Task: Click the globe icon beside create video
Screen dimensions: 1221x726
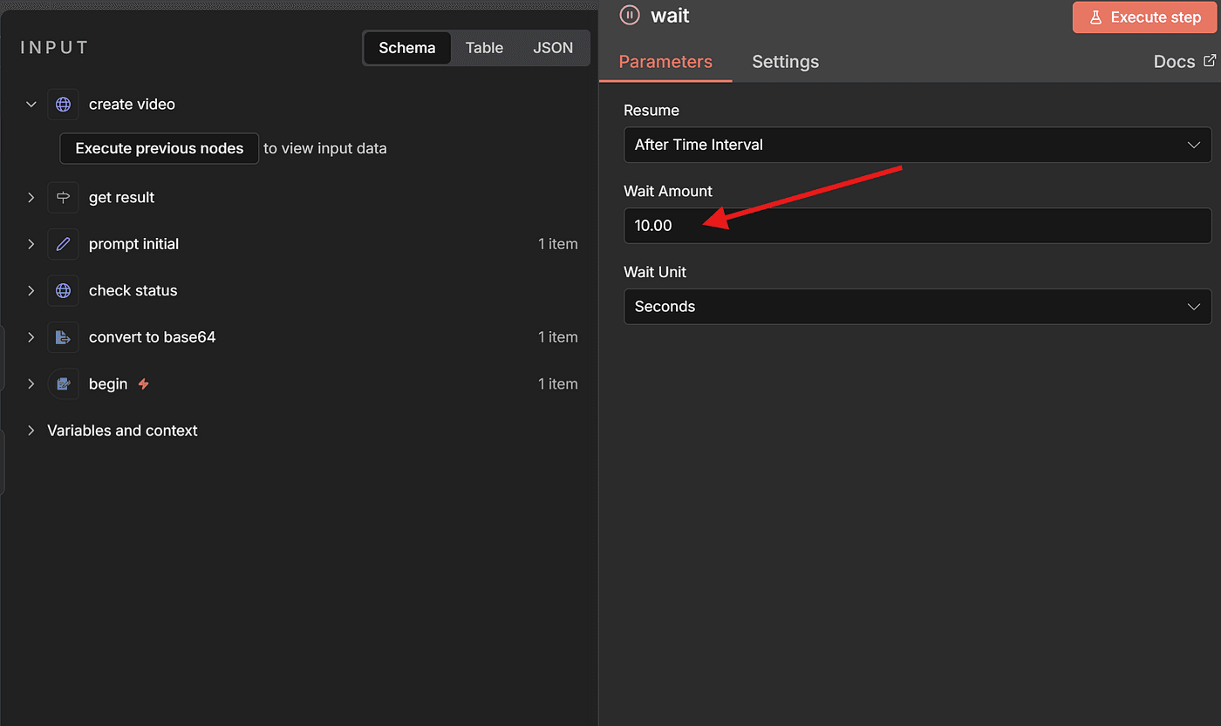Action: 63,105
